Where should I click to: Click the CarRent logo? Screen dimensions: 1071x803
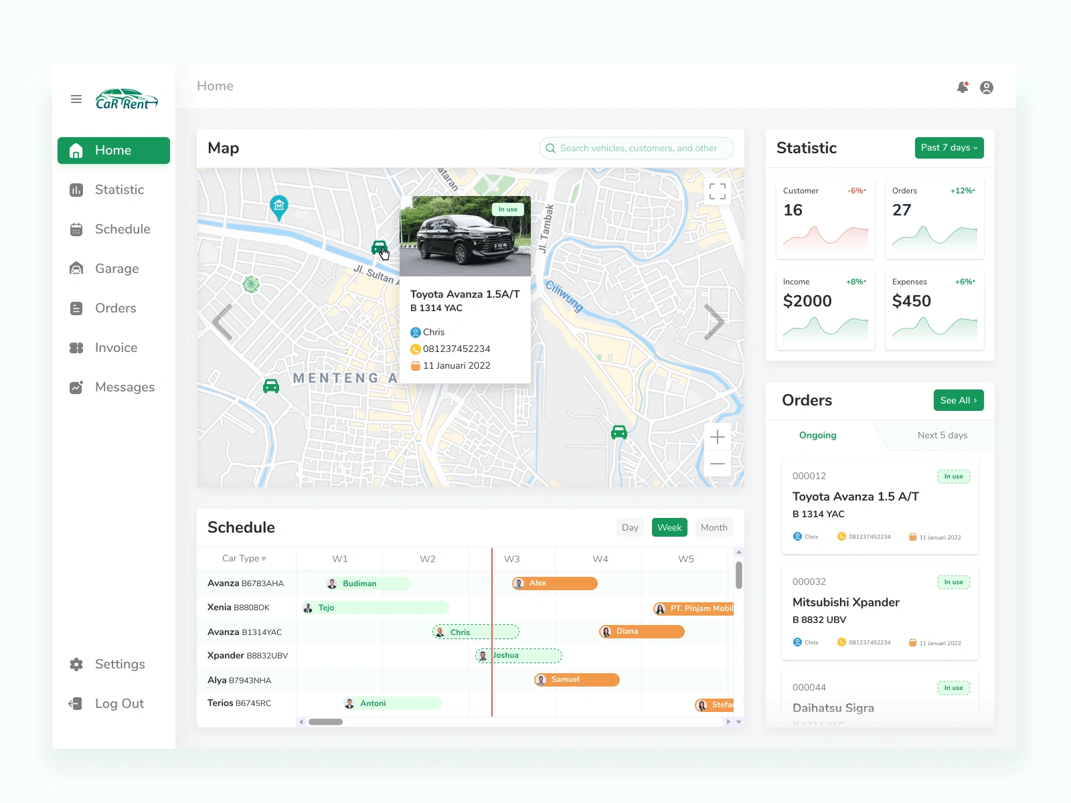click(x=127, y=99)
